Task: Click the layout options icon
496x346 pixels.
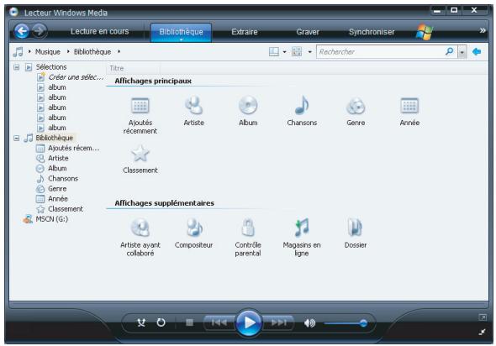Action: coord(273,52)
